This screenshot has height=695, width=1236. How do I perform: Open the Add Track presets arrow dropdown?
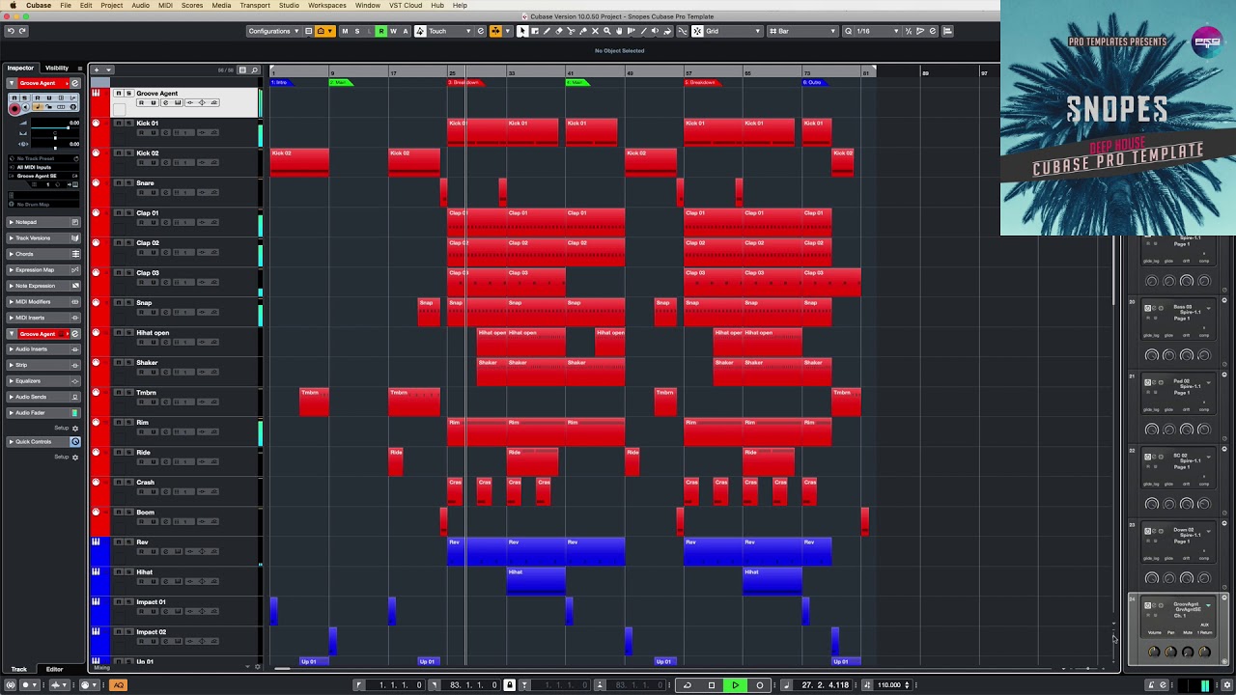pyautogui.click(x=108, y=70)
